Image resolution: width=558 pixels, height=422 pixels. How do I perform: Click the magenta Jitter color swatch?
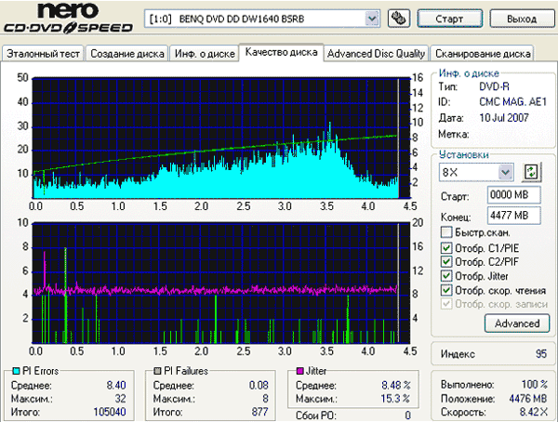coord(300,371)
